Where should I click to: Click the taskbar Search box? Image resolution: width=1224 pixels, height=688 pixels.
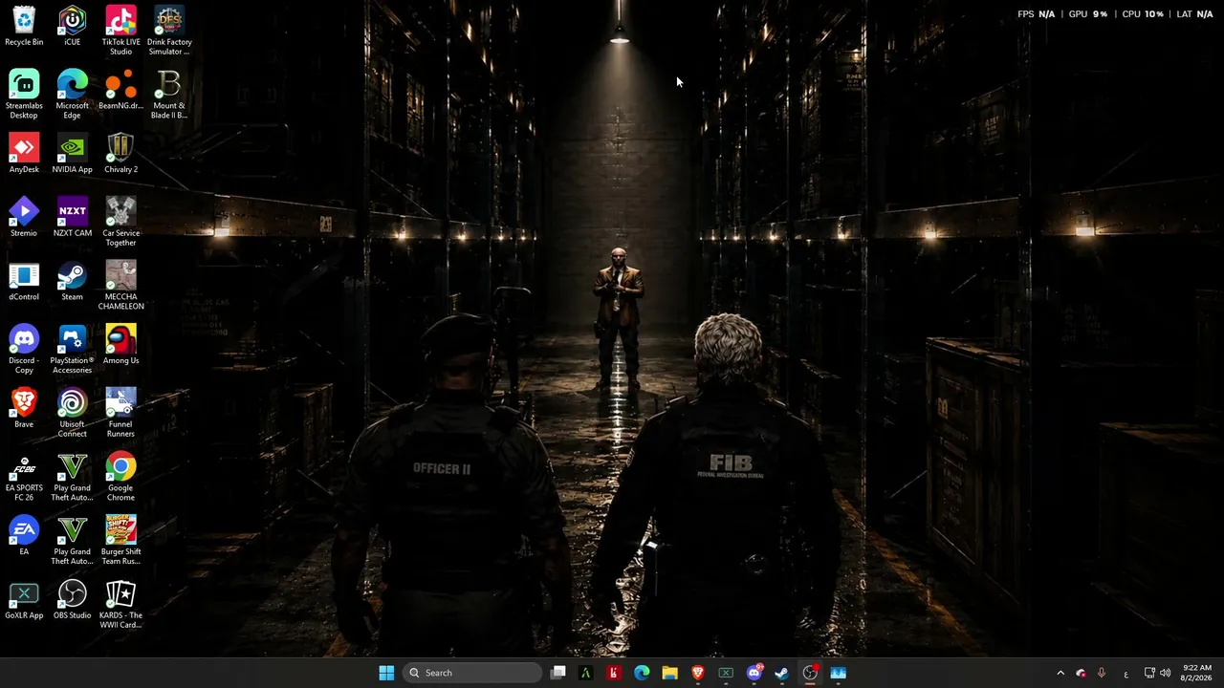coord(472,673)
